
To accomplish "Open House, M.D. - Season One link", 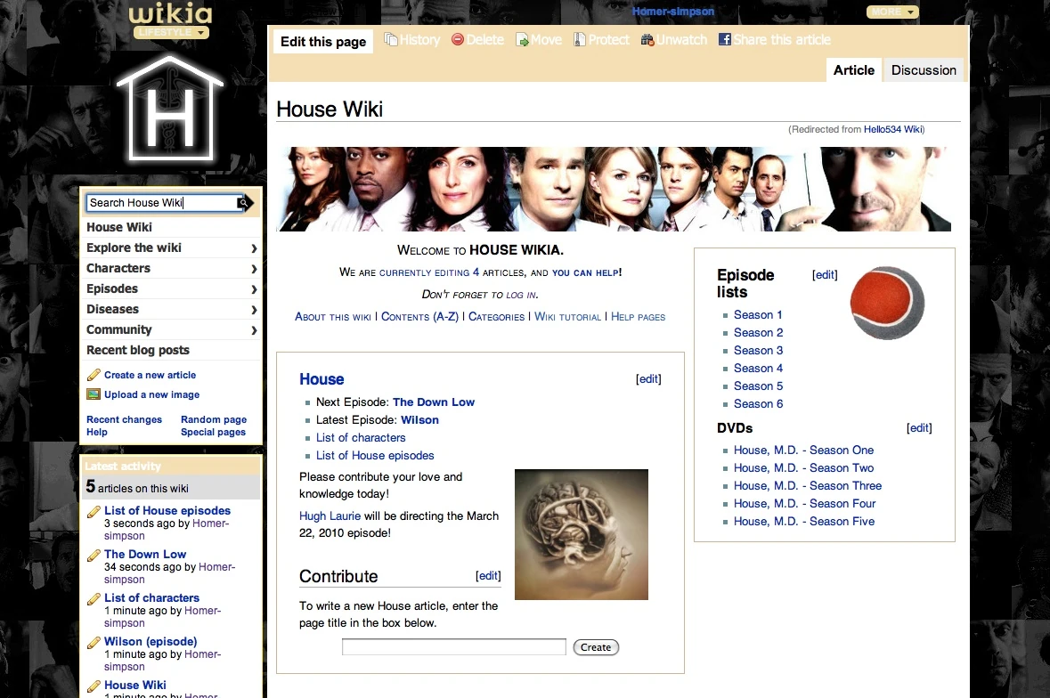I will (803, 450).
